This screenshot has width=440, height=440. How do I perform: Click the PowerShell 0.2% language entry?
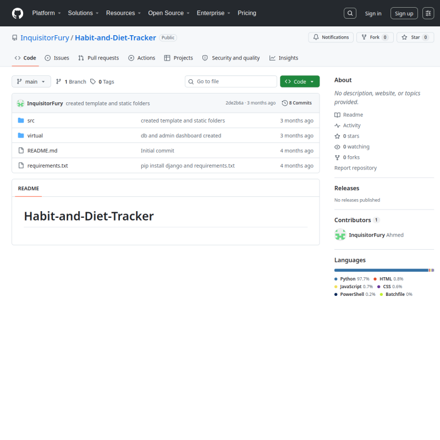click(x=355, y=294)
